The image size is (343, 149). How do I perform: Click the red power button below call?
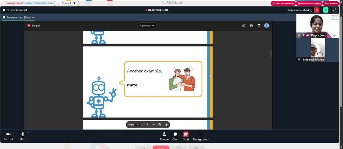[161, 147]
